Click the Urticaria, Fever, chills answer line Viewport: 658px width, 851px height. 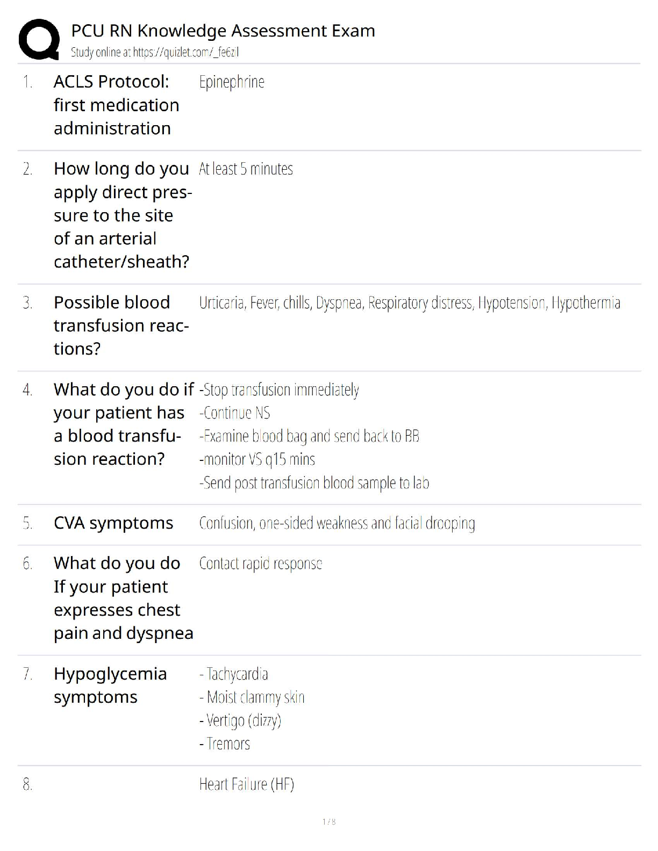pos(409,303)
